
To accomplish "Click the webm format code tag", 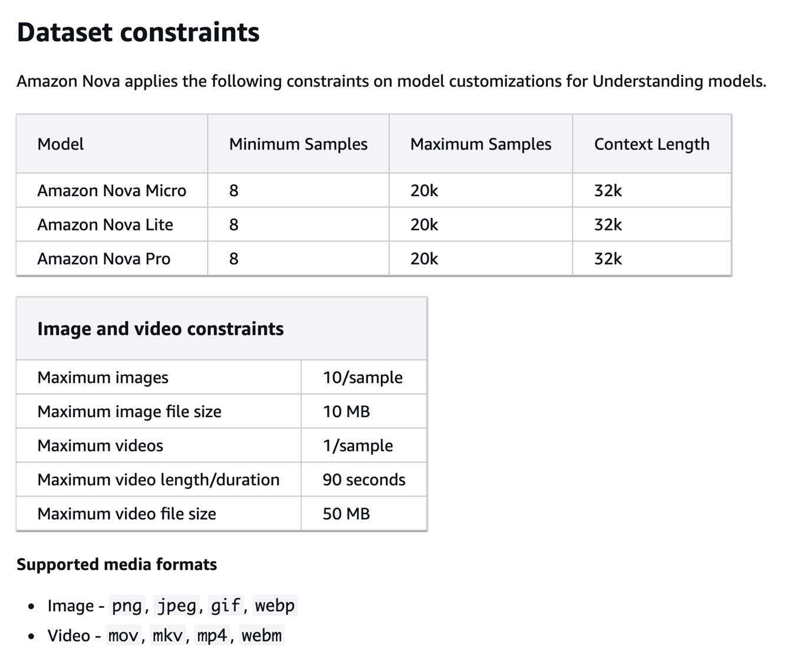I will point(262,636).
